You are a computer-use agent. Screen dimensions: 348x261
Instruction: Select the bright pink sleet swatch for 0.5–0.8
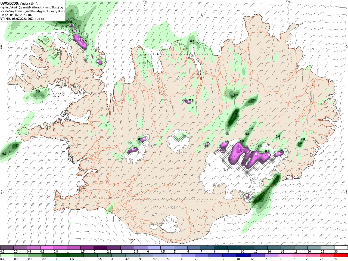coord(47,248)
